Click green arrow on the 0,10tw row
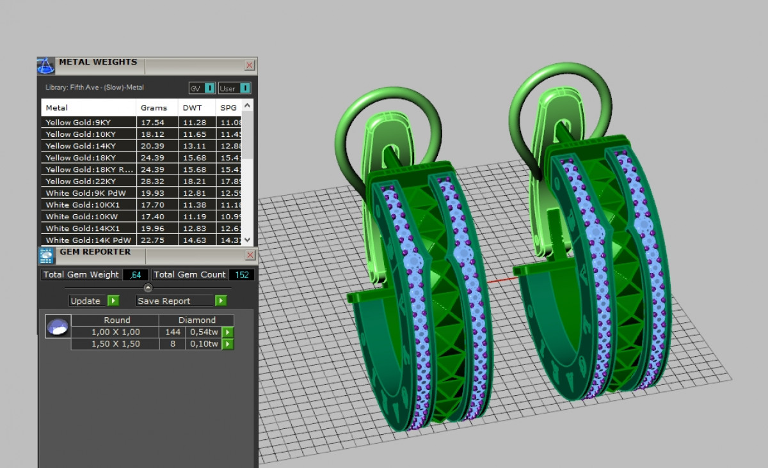768x468 pixels. tap(228, 345)
